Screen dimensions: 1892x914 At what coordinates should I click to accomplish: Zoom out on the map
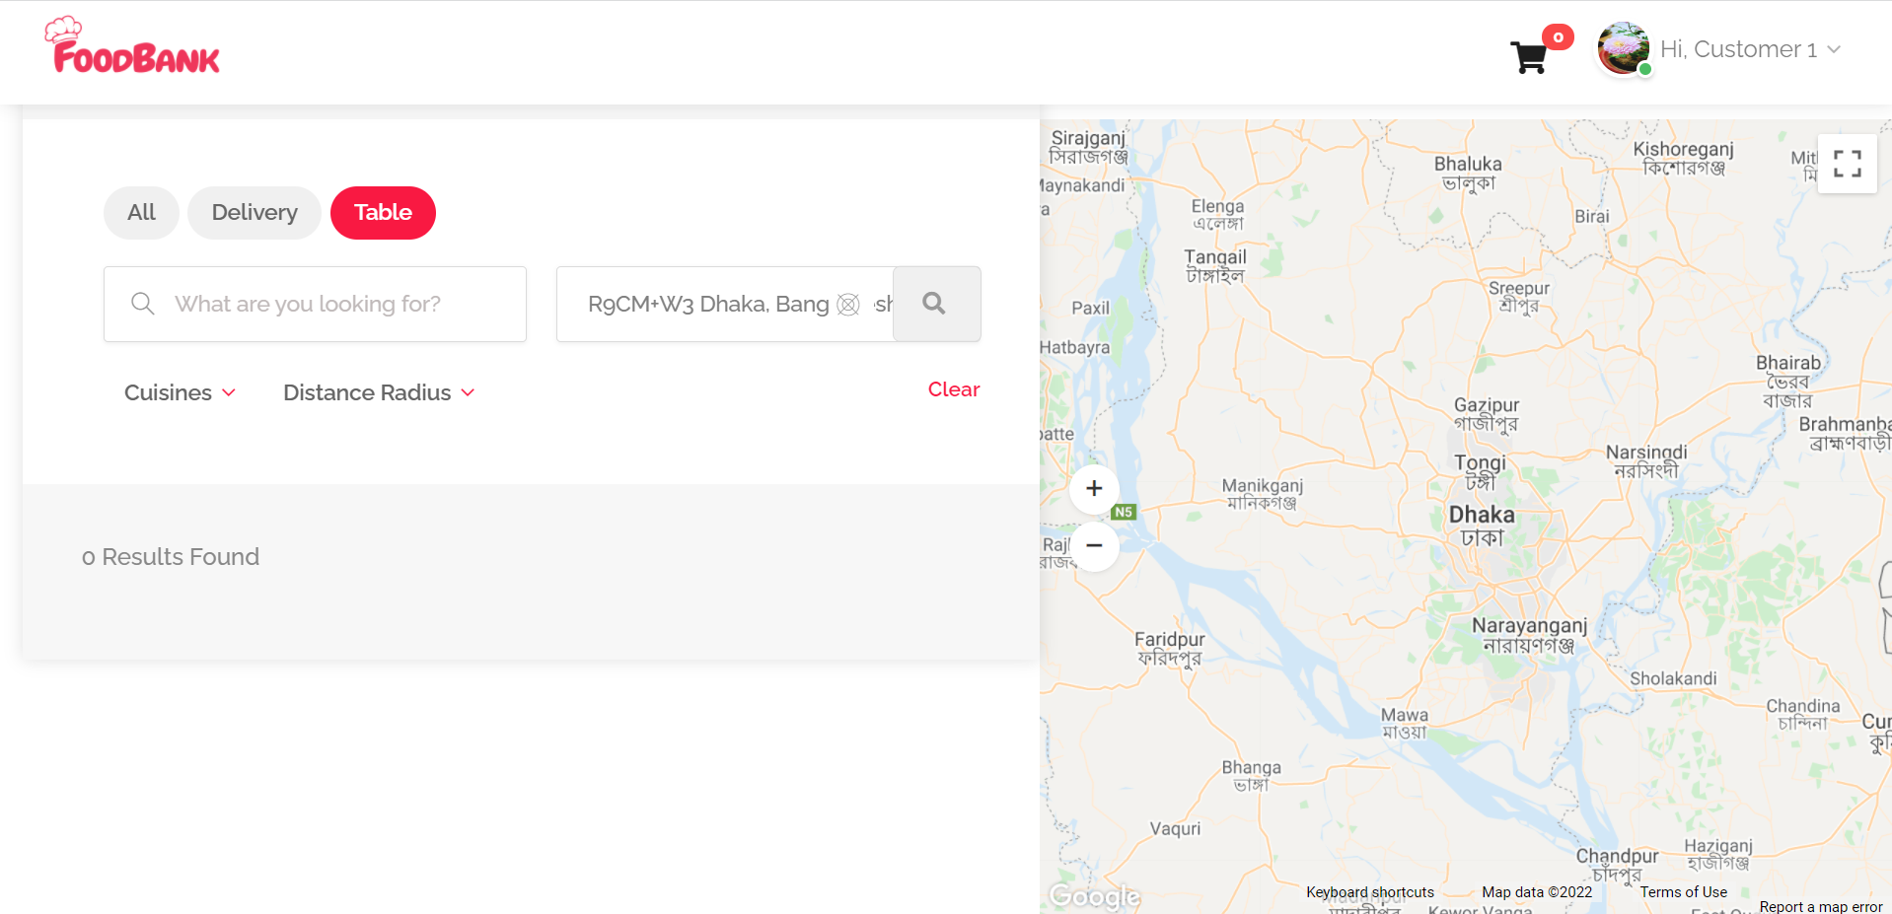[1094, 545]
